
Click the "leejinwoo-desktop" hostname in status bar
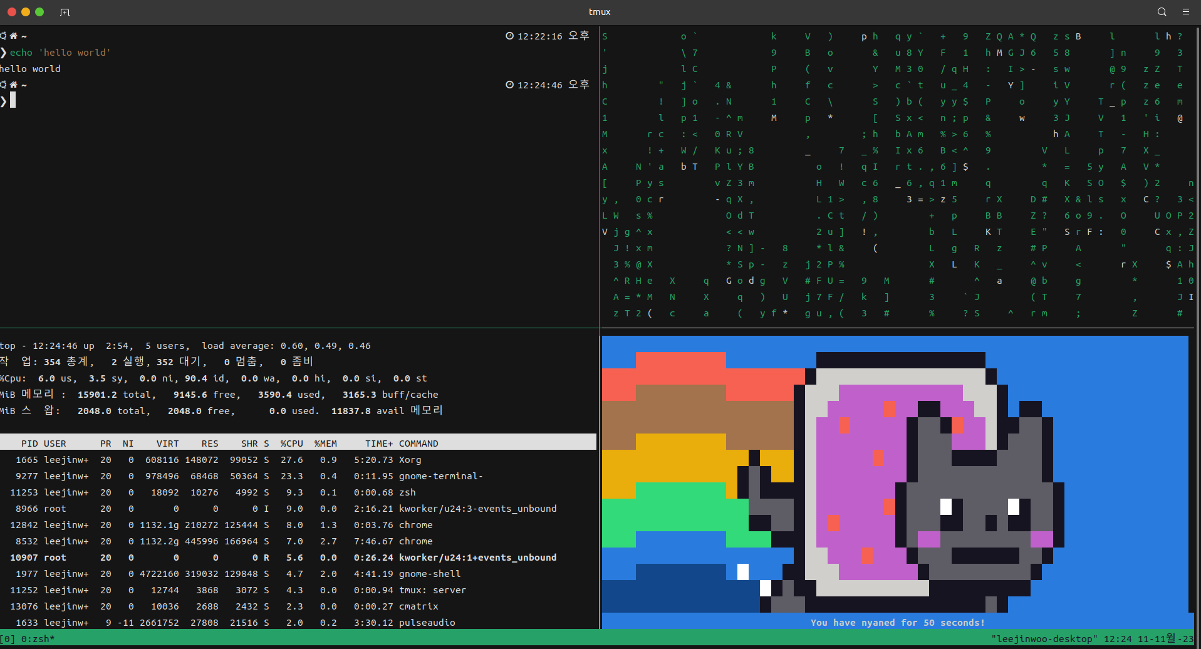1044,639
